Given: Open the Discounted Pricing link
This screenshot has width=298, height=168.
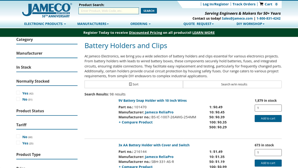Looking at the screenshot, I should coord(145,32).
